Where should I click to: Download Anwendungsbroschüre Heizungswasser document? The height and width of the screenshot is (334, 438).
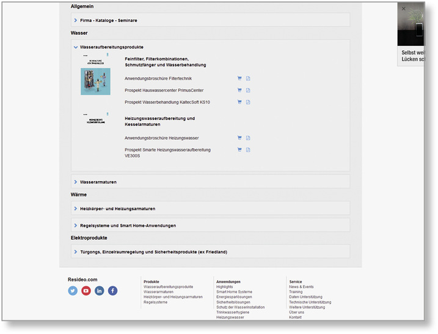click(249, 138)
